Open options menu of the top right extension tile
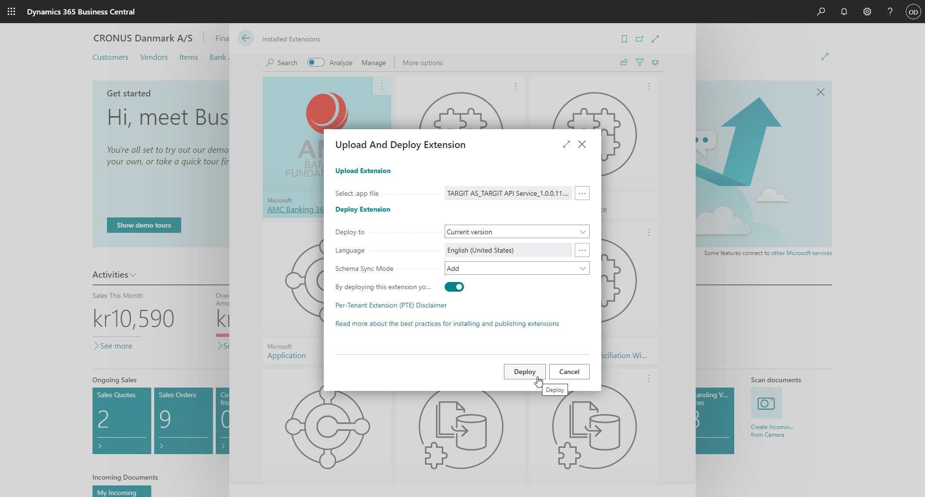Viewport: 925px width, 497px height. click(649, 86)
